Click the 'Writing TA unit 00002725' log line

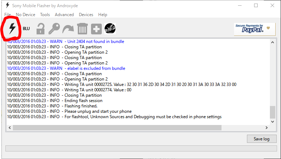click(122, 85)
